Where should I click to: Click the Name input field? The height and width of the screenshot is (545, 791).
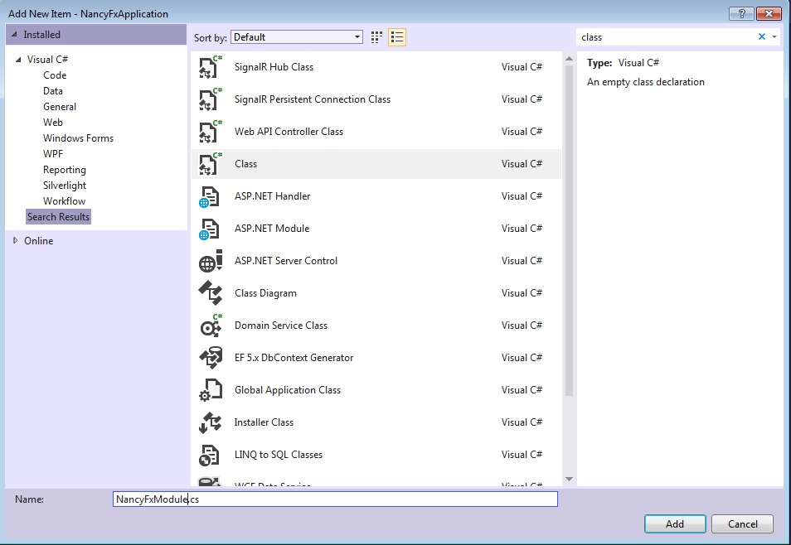coord(335,499)
